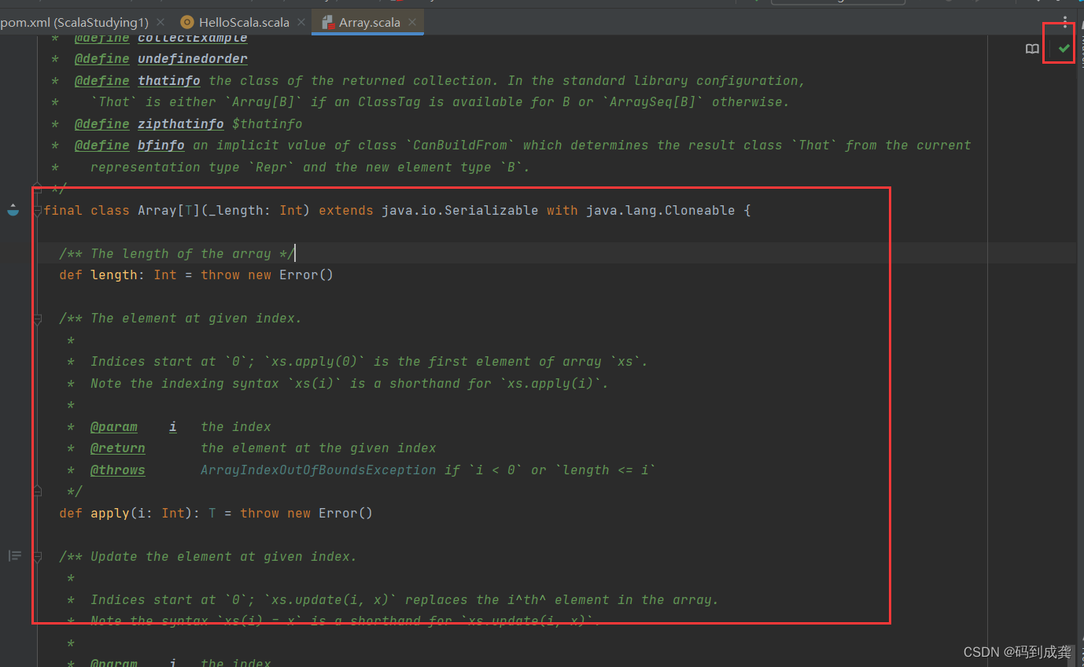Click the '@param' tag in apply's doc
Screen dimensions: 1084x667
click(x=114, y=426)
